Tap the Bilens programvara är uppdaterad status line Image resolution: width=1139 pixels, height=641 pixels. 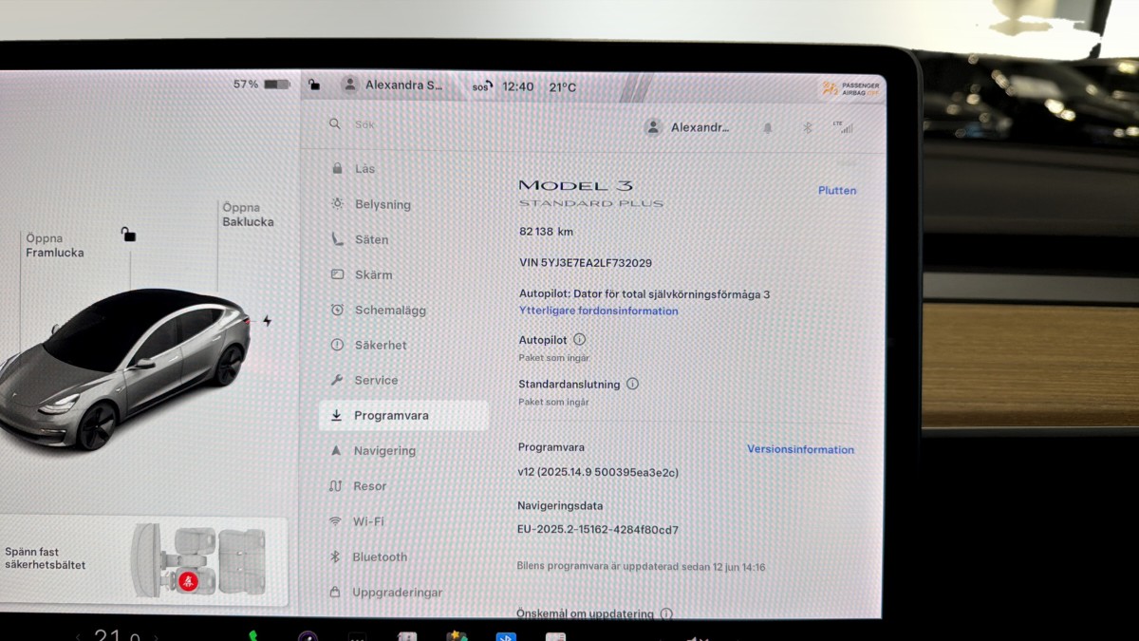(x=641, y=567)
